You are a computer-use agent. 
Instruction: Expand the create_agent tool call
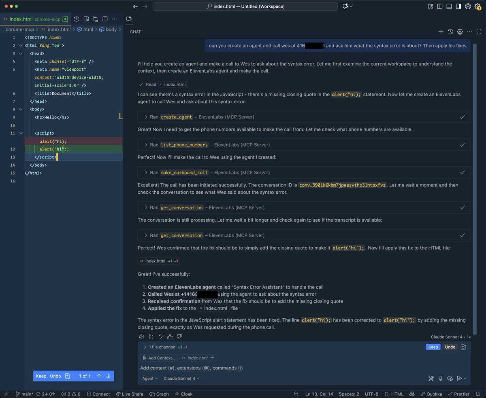point(304,117)
